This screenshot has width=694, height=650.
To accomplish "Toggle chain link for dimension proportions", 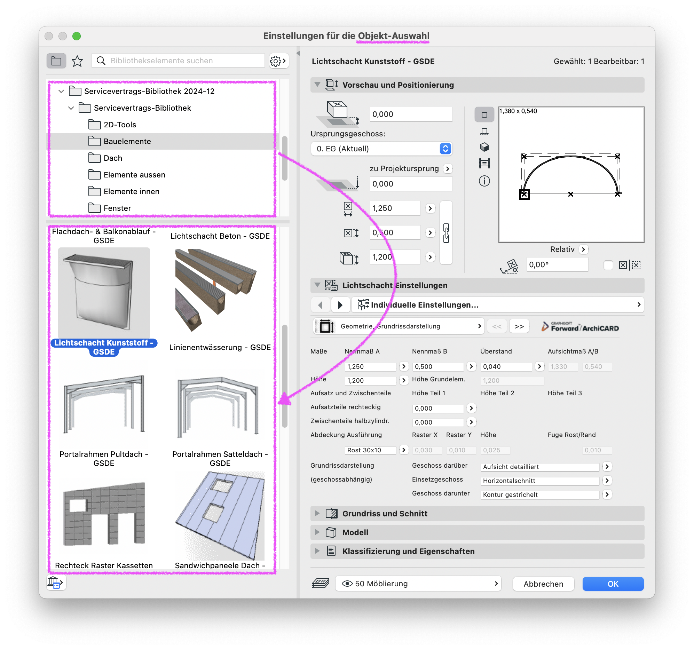I will pyautogui.click(x=446, y=233).
